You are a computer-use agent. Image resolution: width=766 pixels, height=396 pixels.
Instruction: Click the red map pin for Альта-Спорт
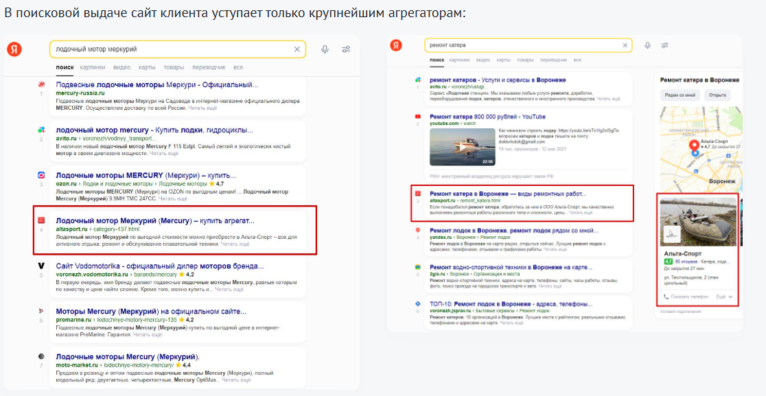pyautogui.click(x=693, y=146)
